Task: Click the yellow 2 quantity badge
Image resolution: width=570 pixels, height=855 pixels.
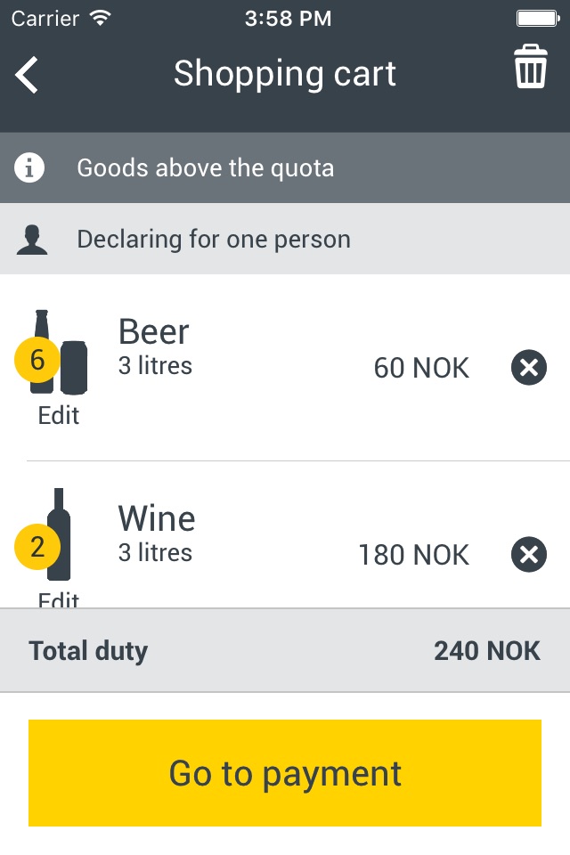Action: [x=37, y=547]
